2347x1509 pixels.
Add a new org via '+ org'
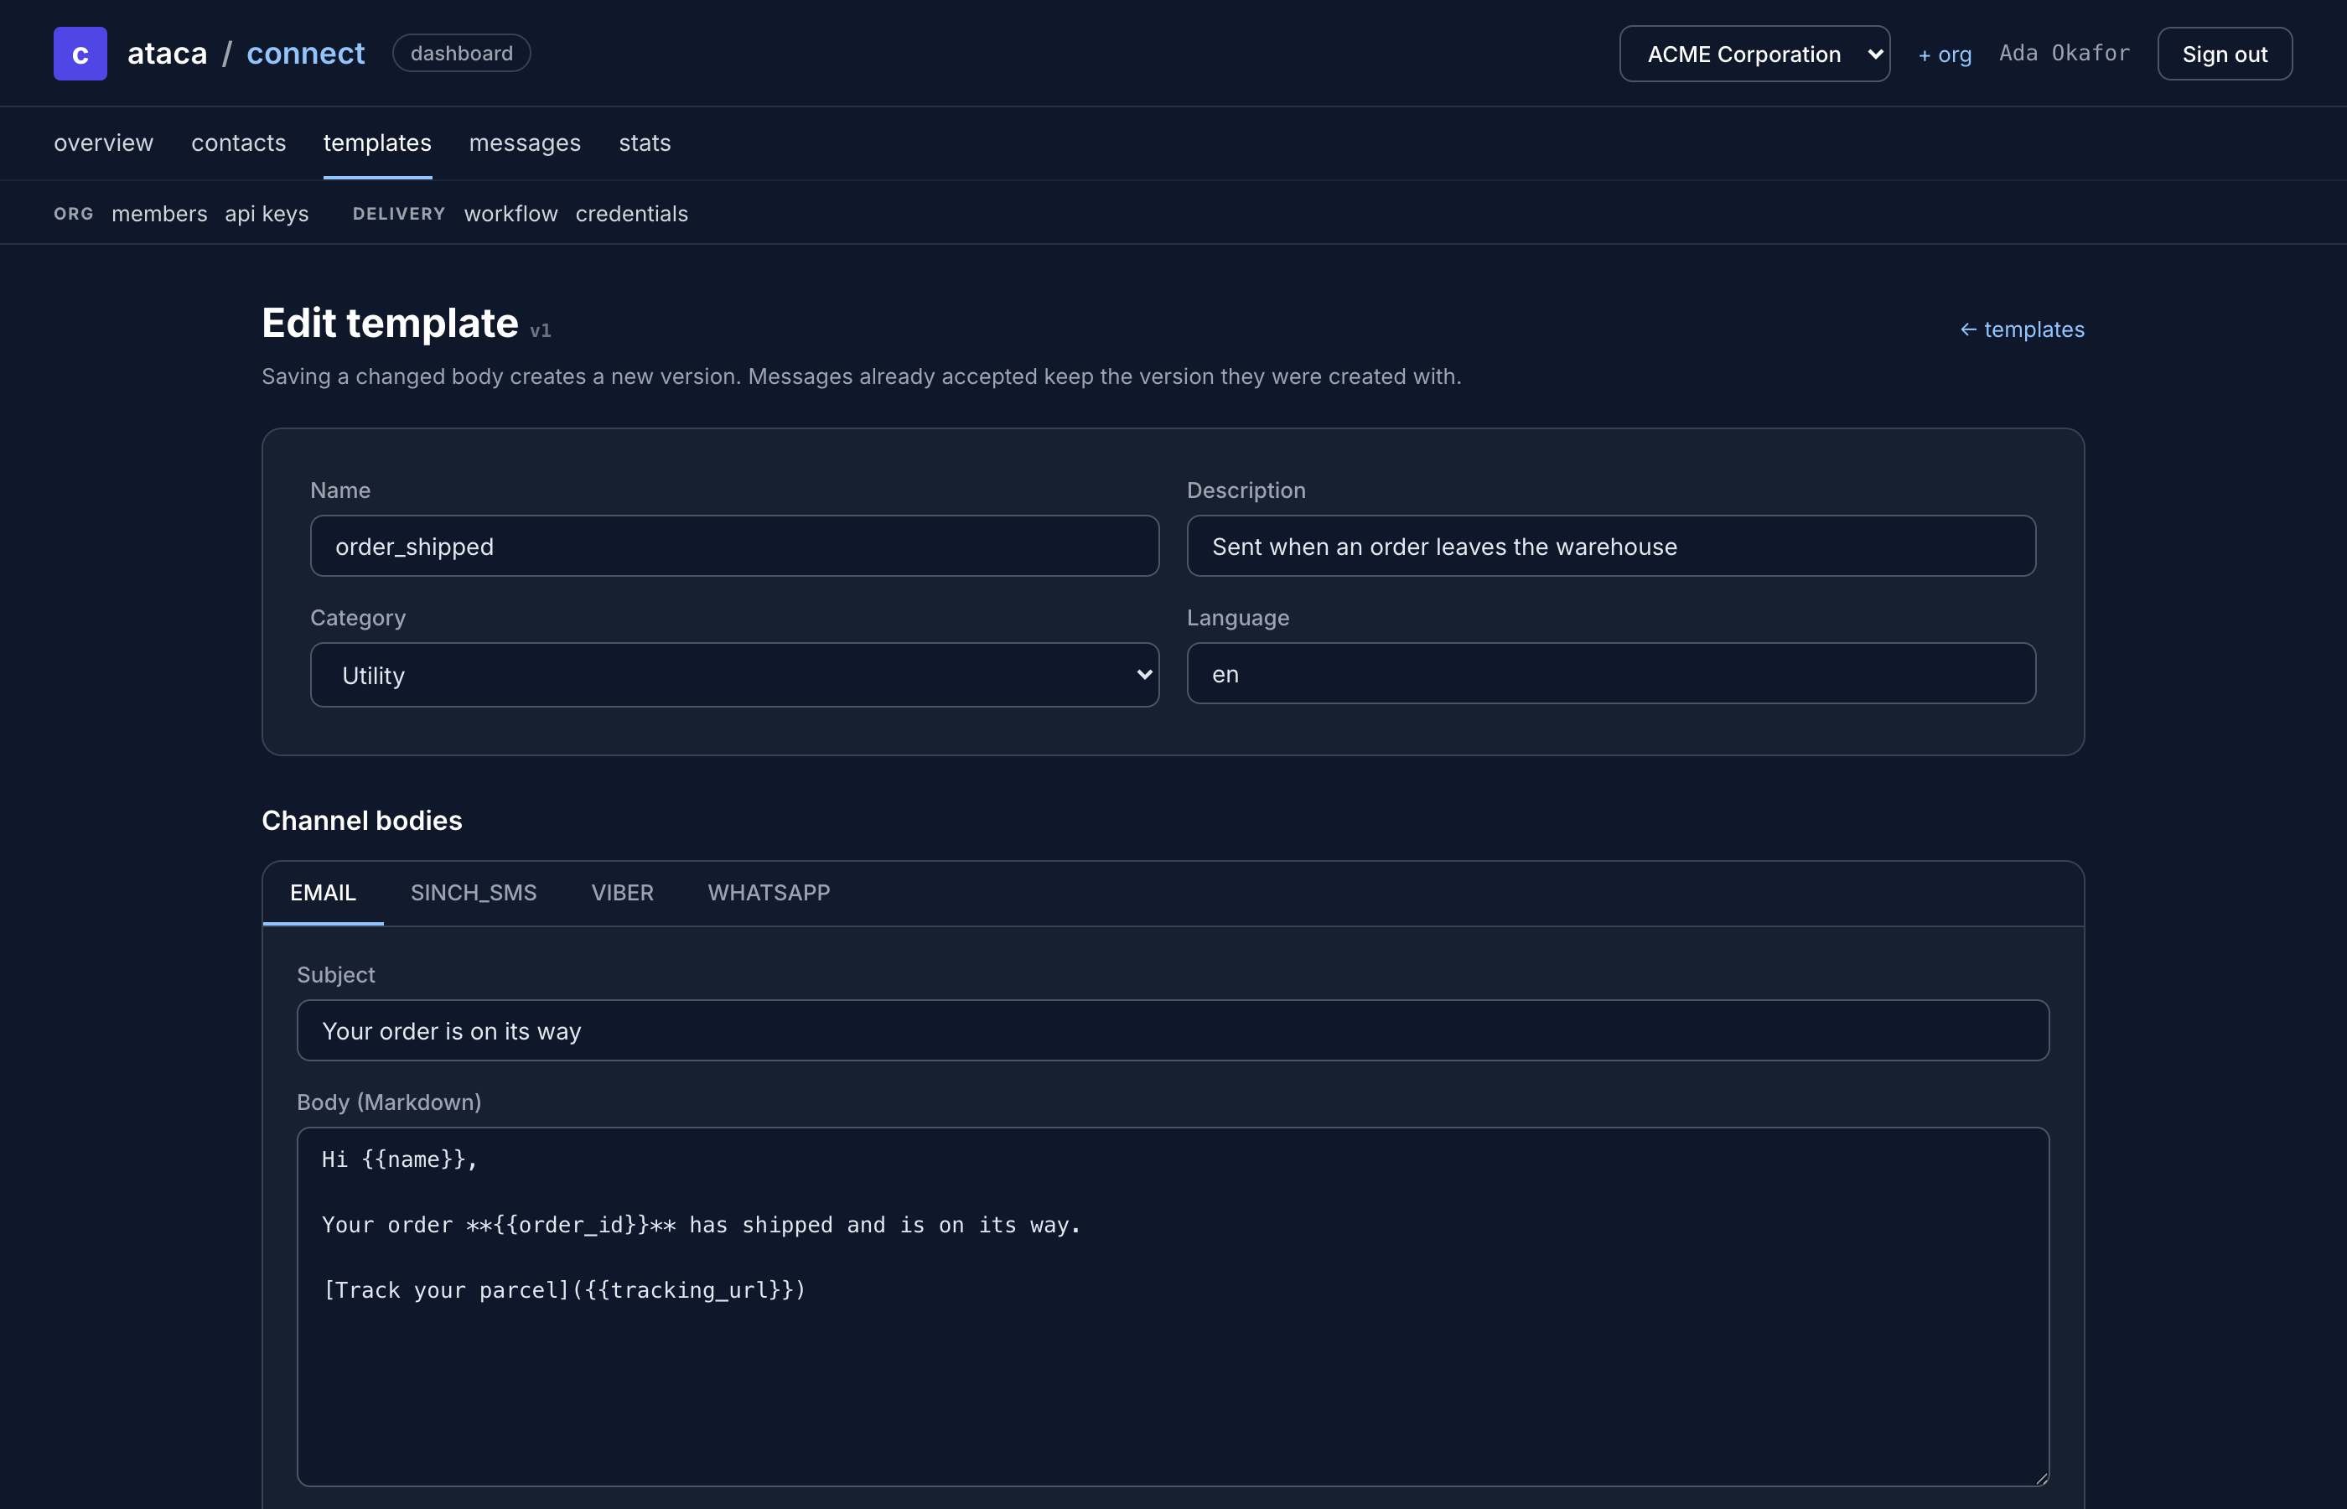click(1945, 54)
